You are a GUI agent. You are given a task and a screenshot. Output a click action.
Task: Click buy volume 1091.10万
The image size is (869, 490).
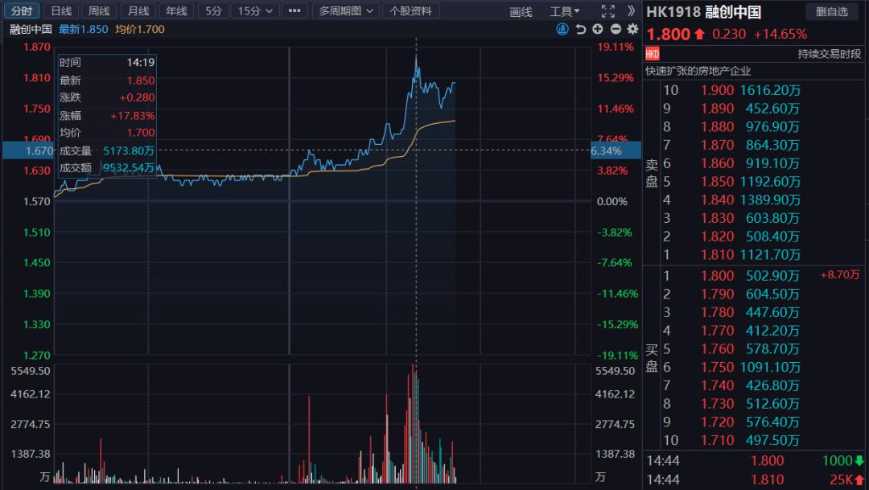[x=770, y=368]
